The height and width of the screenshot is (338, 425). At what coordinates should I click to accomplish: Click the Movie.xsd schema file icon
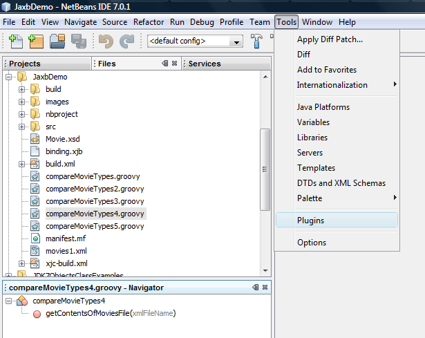pos(35,139)
